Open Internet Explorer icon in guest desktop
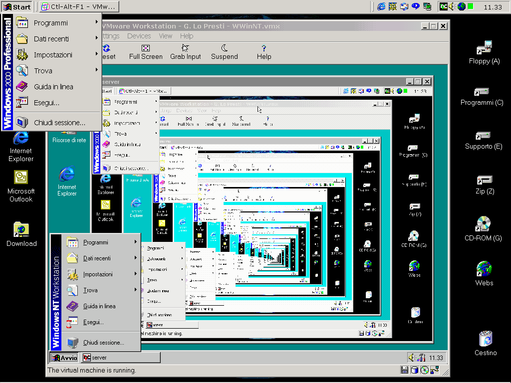Viewport: 511px width, 383px height. click(67, 182)
